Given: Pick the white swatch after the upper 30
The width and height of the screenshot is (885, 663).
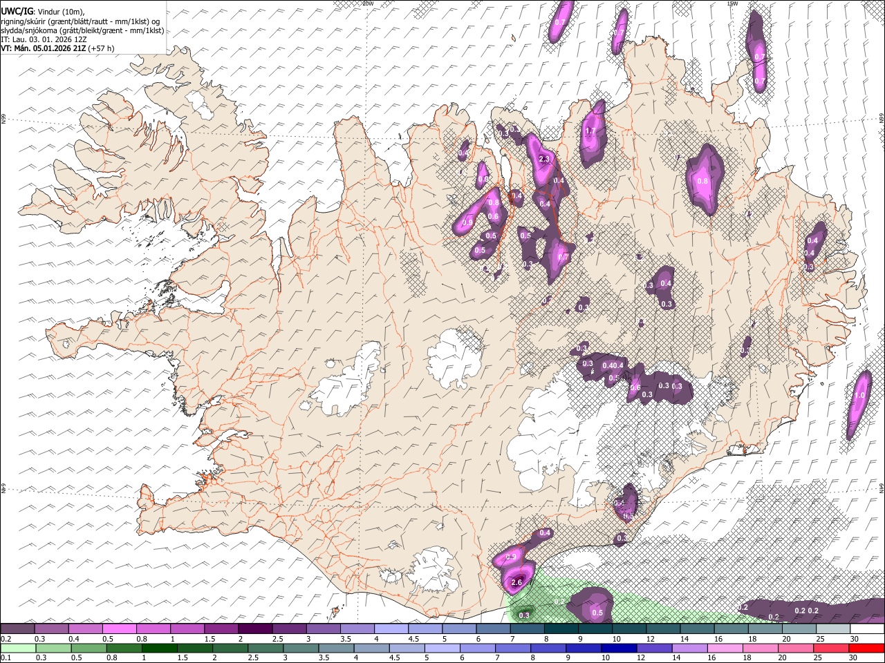Looking at the screenshot, I should click(868, 629).
